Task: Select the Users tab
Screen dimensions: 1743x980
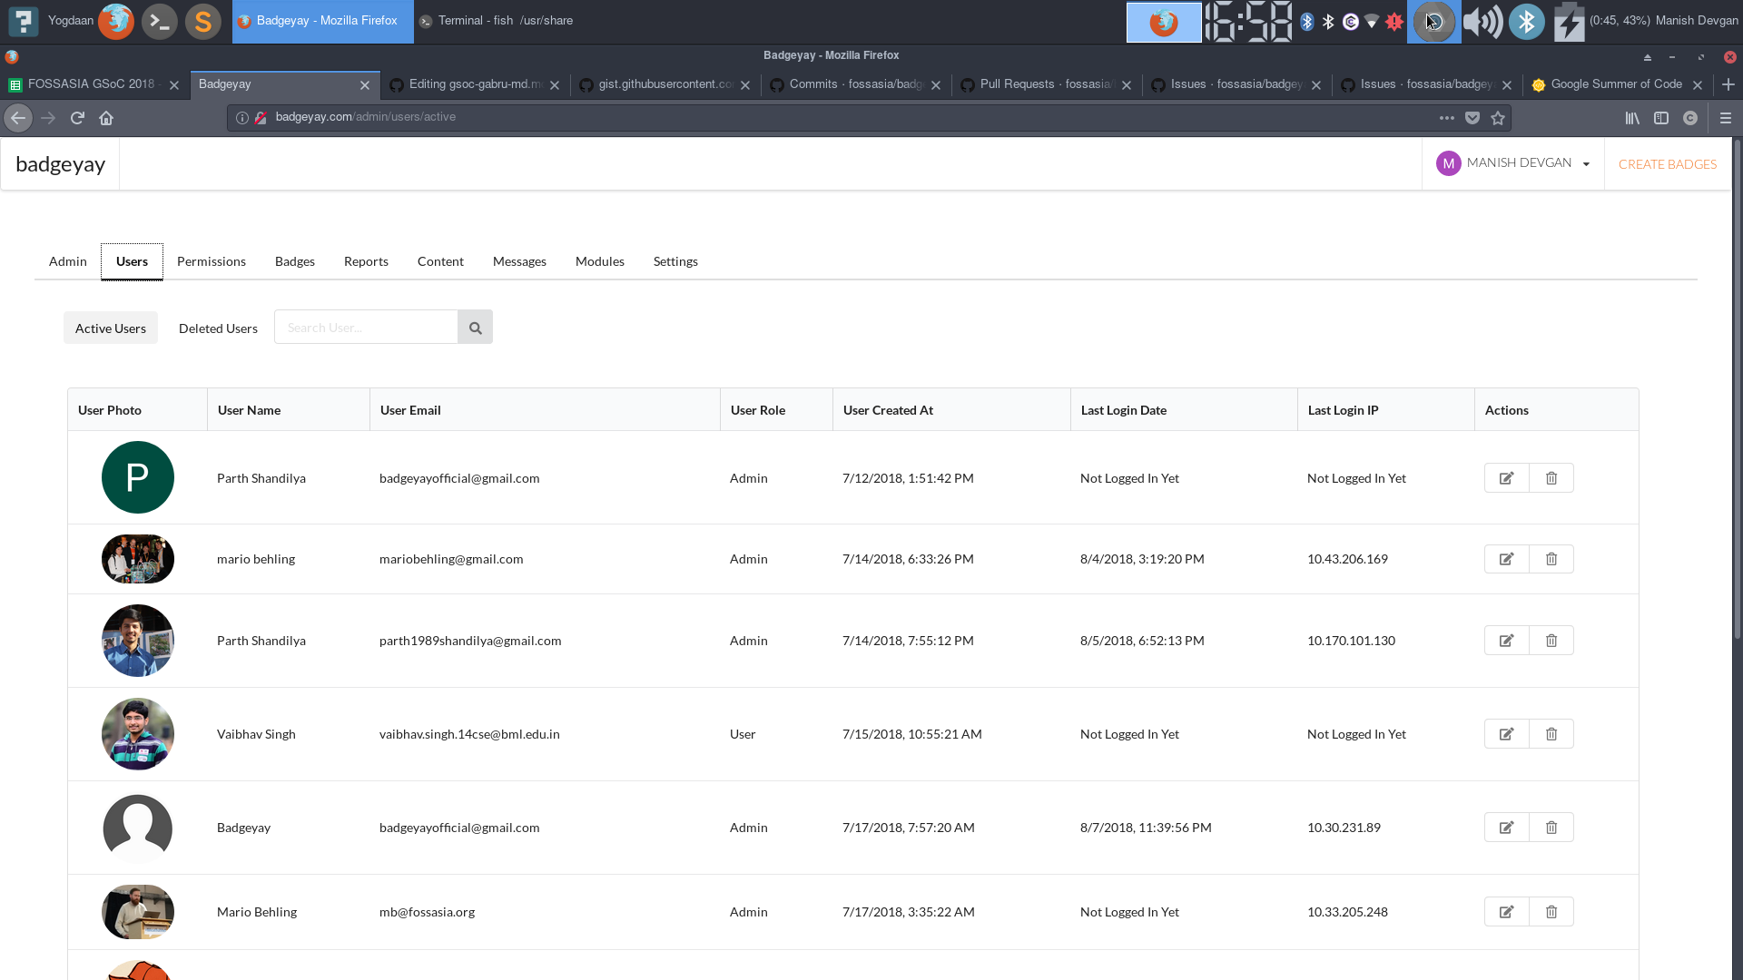Action: coord(132,261)
